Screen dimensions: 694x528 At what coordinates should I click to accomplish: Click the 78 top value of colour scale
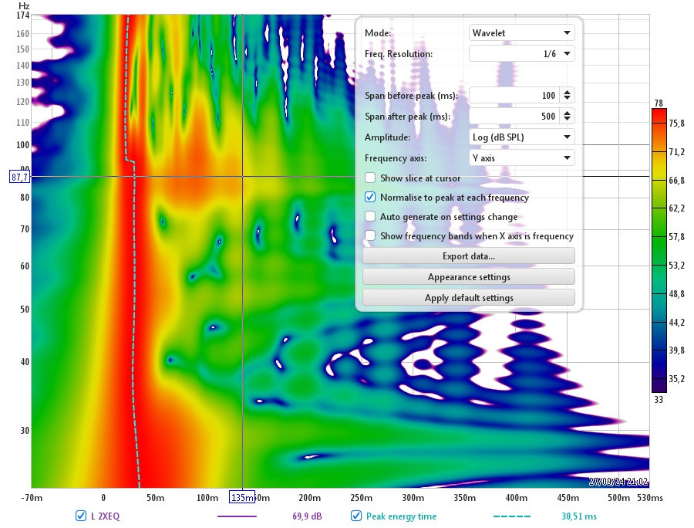point(659,103)
